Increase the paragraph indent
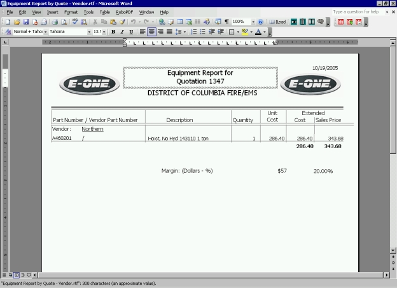 point(221,32)
